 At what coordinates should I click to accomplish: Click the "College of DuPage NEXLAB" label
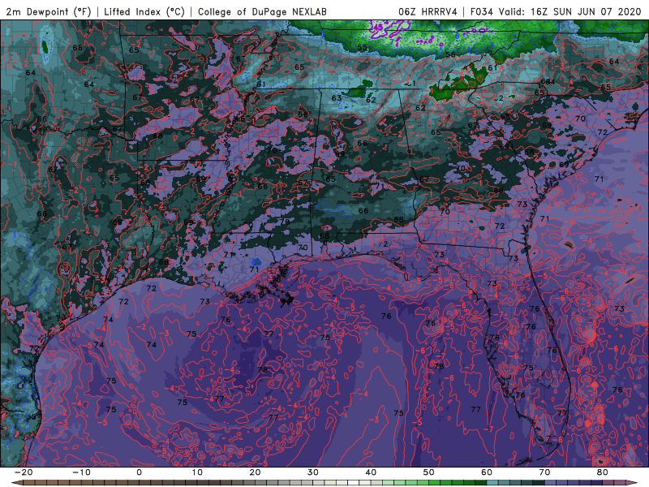(x=262, y=11)
